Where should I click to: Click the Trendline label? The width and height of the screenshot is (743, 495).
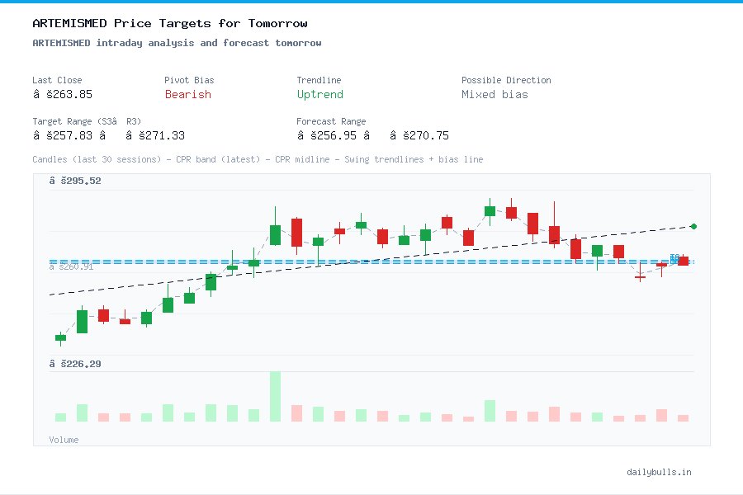point(319,80)
